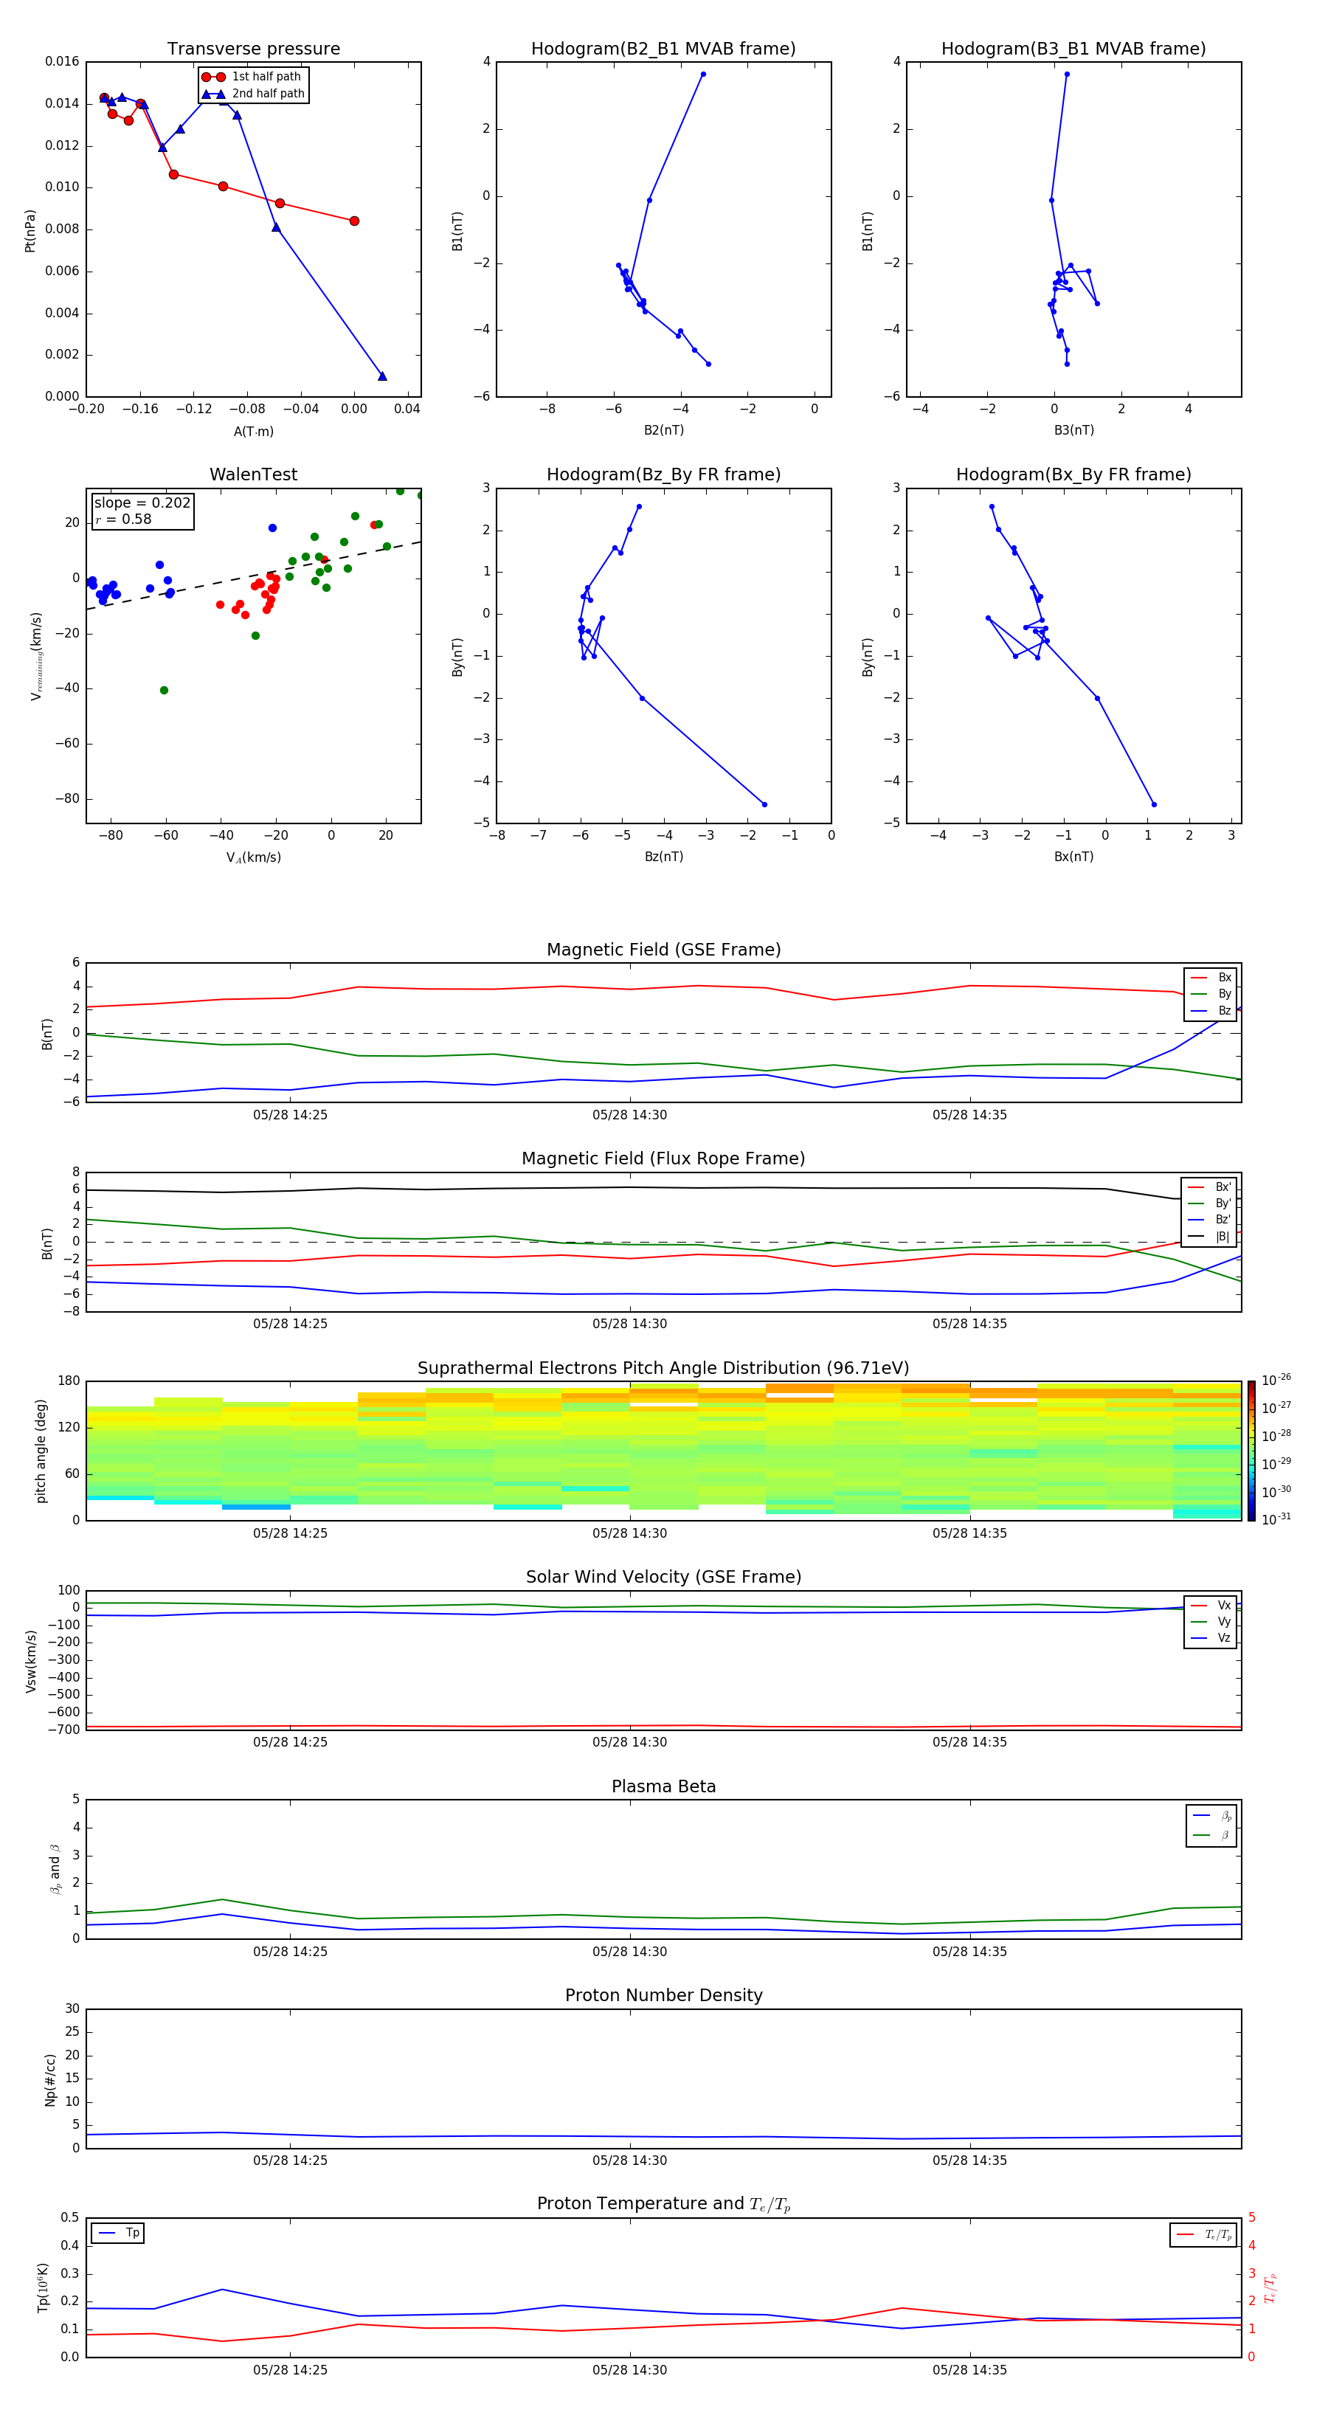
Task: Click |B| in the Flux Rope legend
Action: click(x=1210, y=1237)
